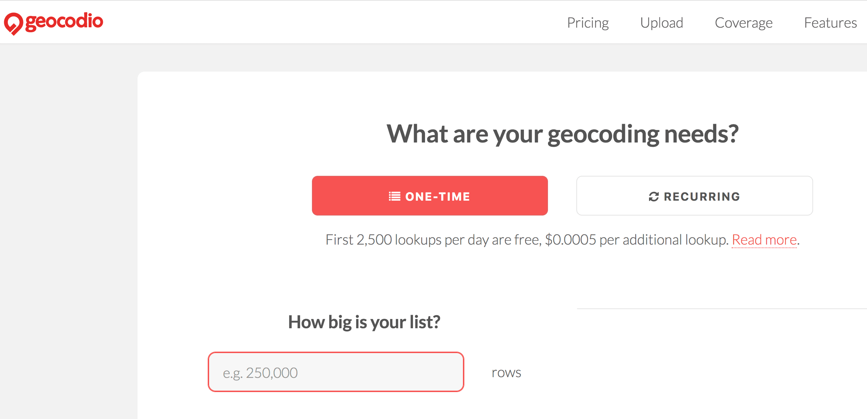Click the horizontal divider line right of list heading
Screen dimensions: 867x419
[722, 309]
